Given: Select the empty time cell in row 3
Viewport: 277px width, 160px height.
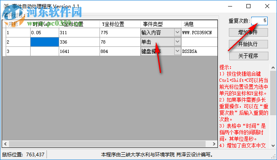Looking at the screenshot, I should click(44, 51).
